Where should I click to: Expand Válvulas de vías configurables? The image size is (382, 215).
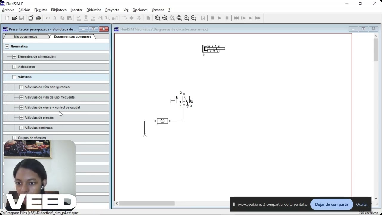tap(21, 87)
